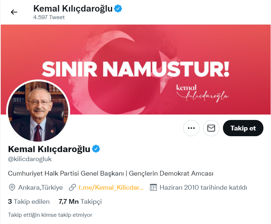
Task: Click the Takip et follow button
Action: tap(243, 128)
